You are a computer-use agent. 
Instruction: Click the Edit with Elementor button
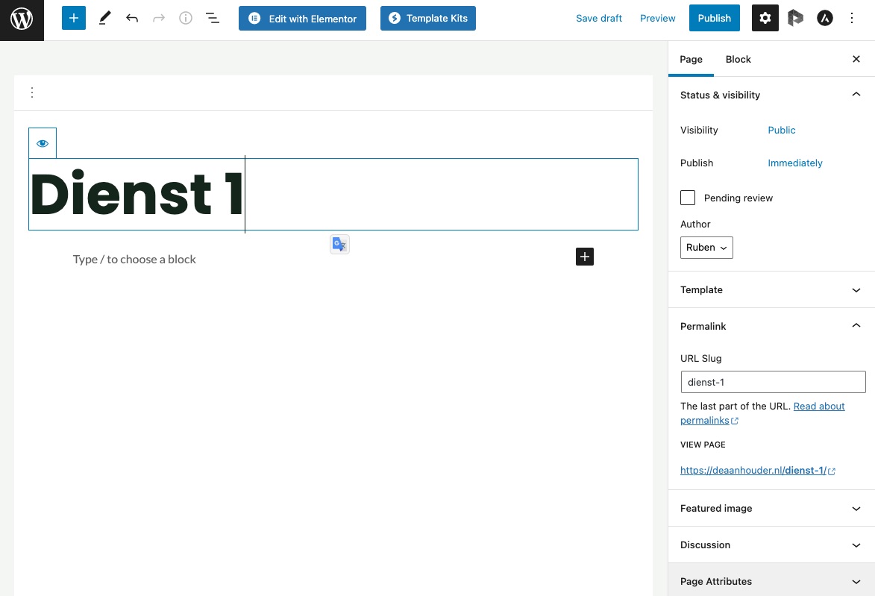pyautogui.click(x=302, y=18)
